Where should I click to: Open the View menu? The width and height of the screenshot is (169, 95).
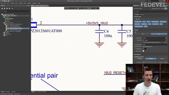coord(8,3)
